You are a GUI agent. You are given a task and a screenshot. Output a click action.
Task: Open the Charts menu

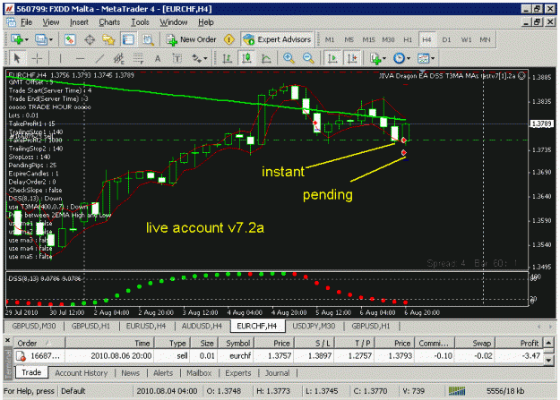pos(109,22)
